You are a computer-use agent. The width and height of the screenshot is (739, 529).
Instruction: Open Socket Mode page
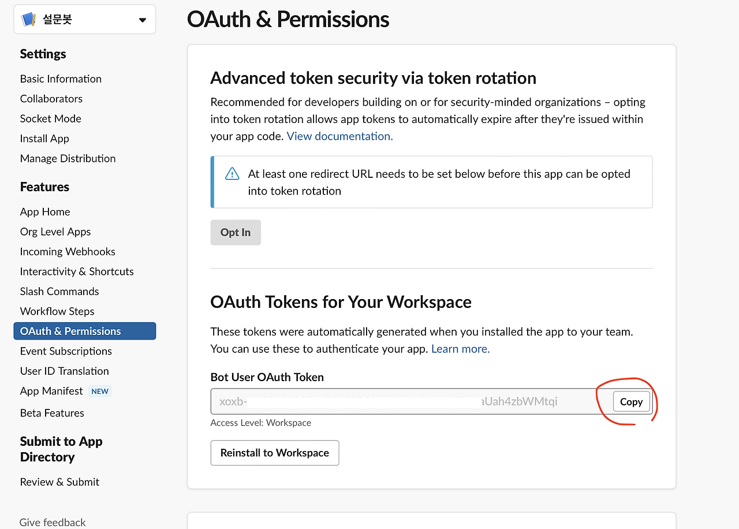(50, 118)
